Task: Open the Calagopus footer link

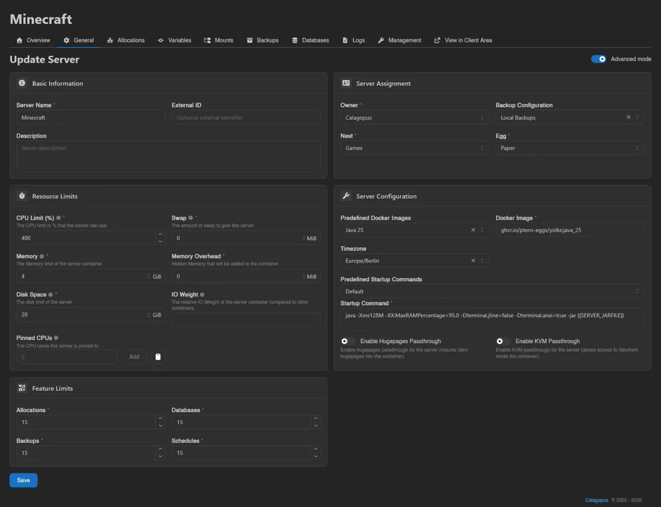Action: point(597,500)
